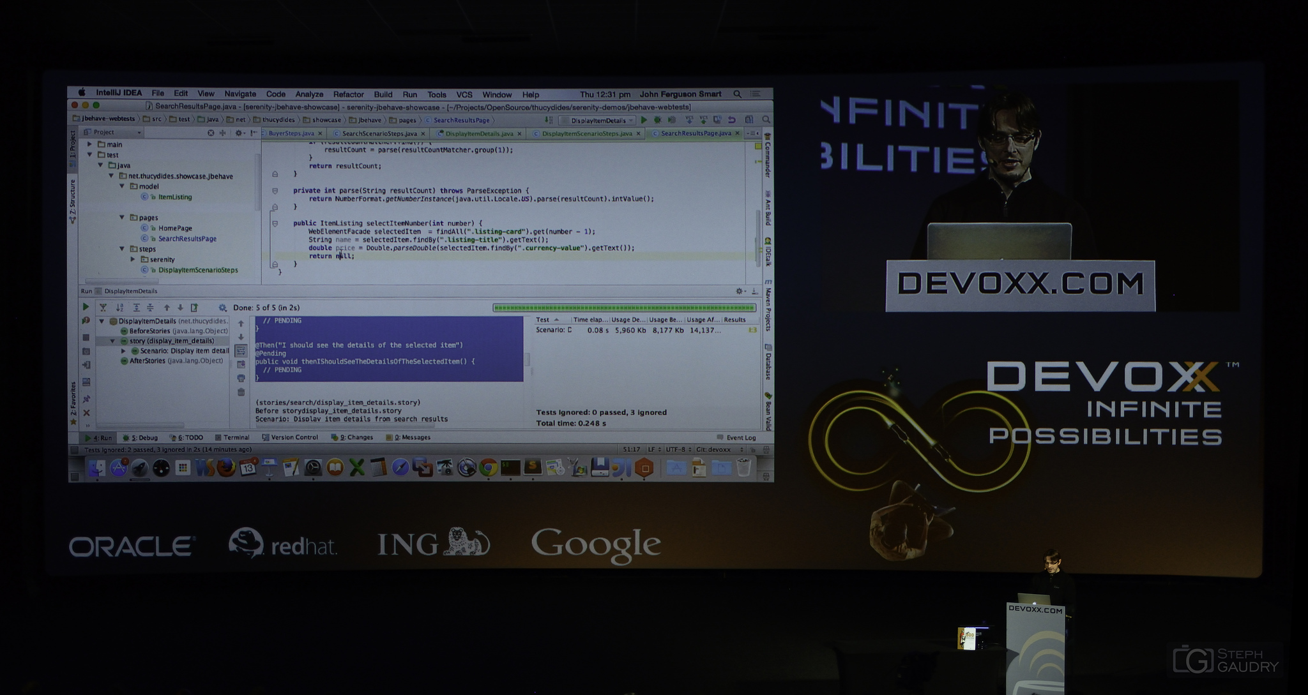Screen dimensions: 1308x695
Task: Start debugging with the toolbar bug icon
Action: point(657,120)
